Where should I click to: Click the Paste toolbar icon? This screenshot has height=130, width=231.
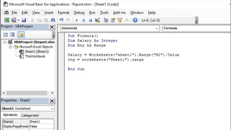tap(46, 20)
